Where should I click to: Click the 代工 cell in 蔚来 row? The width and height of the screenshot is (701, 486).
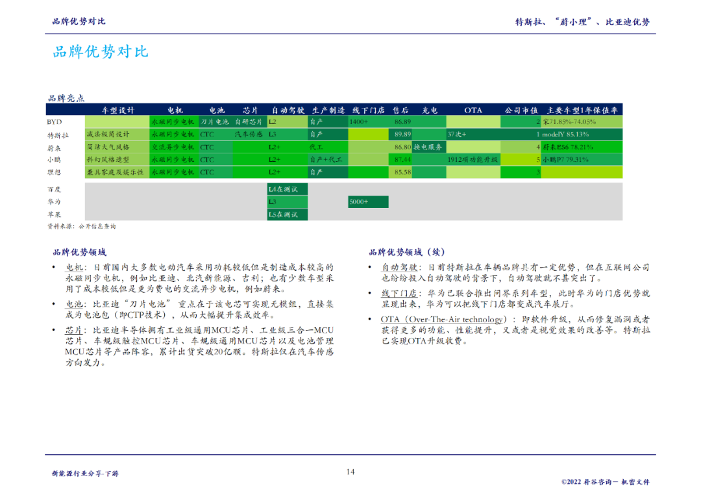tap(328, 147)
